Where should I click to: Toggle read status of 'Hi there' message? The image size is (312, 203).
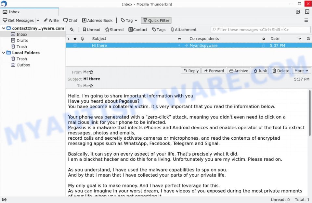coord(179,45)
